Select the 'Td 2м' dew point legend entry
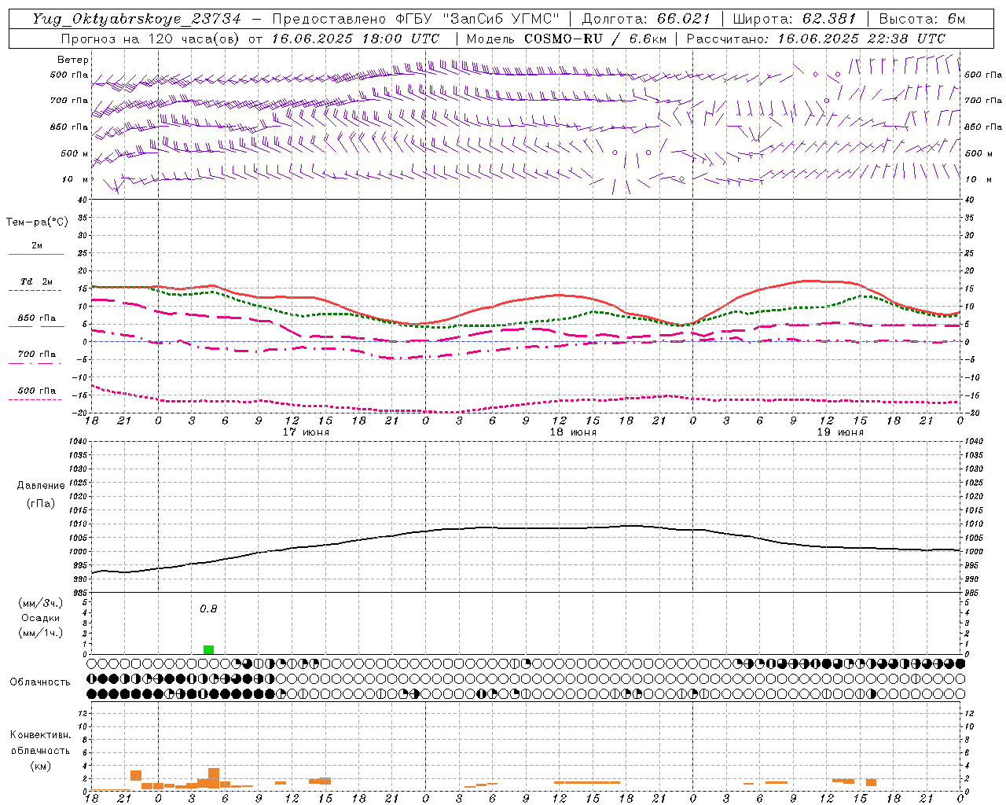This screenshot has width=1006, height=805. pos(36,281)
